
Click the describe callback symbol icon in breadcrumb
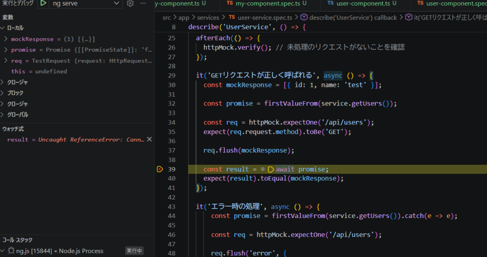click(x=304, y=18)
